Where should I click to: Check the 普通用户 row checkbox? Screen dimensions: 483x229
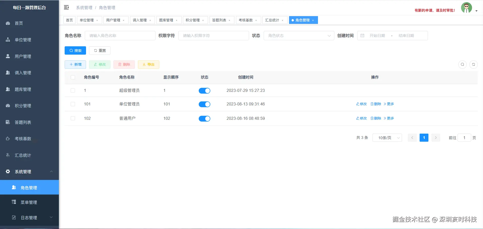pos(73,118)
